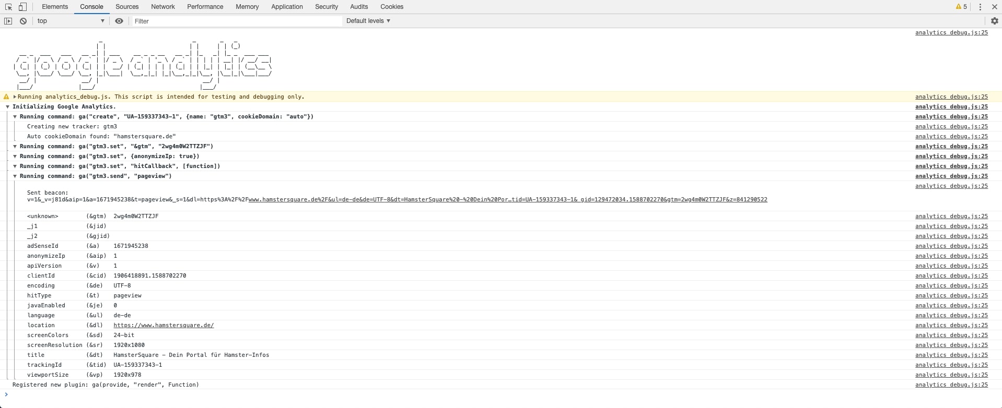
Task: Click the 5 warnings counter
Action: coord(961,7)
